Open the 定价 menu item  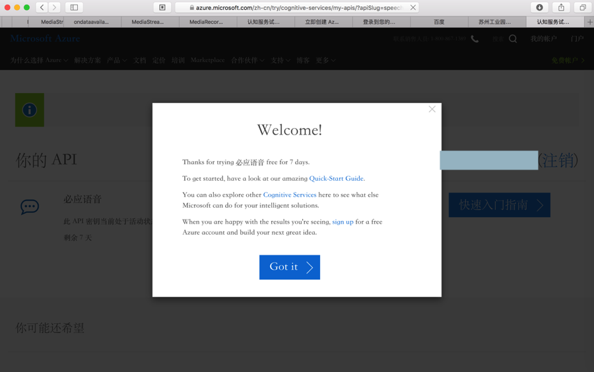[x=158, y=60]
